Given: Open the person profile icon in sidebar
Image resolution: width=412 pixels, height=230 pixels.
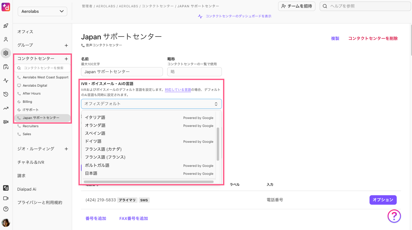Looking at the screenshot, I should 6,39.
